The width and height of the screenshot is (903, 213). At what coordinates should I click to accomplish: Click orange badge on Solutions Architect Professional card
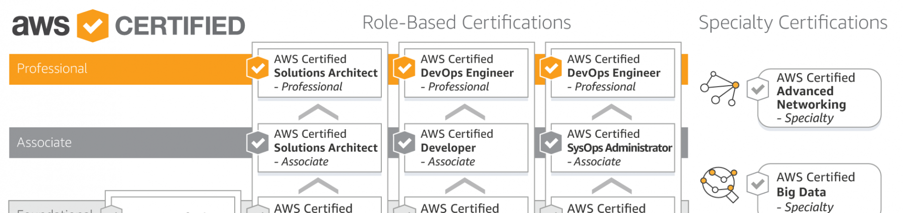click(258, 69)
